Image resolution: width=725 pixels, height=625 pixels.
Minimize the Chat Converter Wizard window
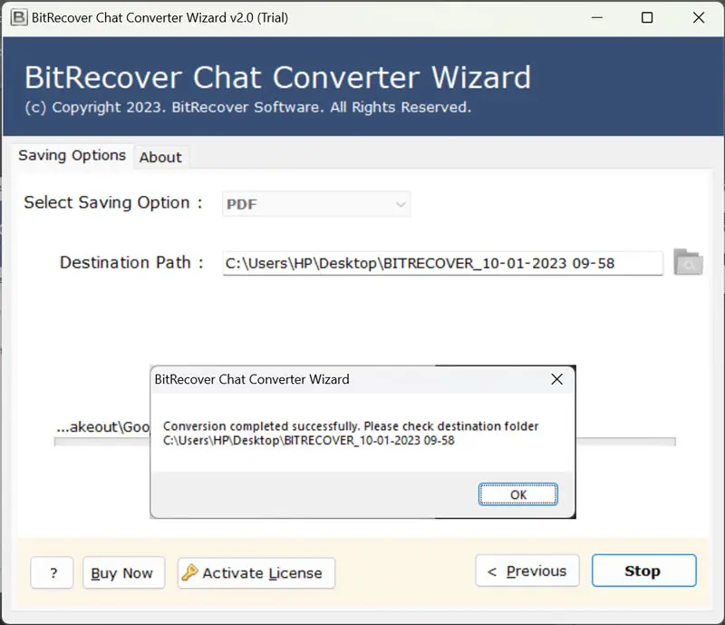pyautogui.click(x=597, y=17)
